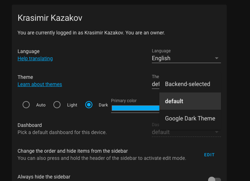The width and height of the screenshot is (250, 181).
Task: Click the Dark radio label text
Action: [103, 105]
